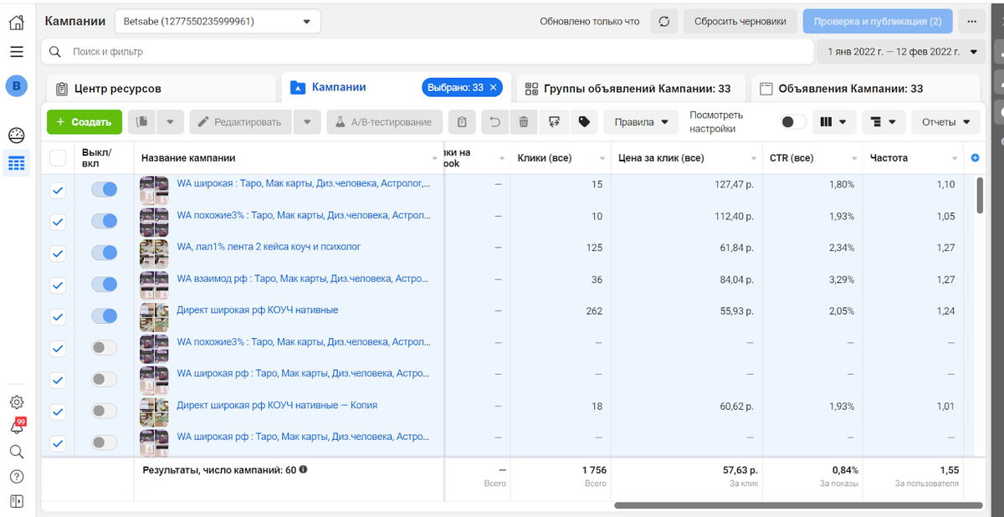Switch to 'Кампании' tab
The width and height of the screenshot is (1004, 517).
point(339,87)
